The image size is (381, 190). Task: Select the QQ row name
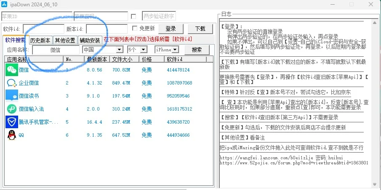[x=21, y=135]
